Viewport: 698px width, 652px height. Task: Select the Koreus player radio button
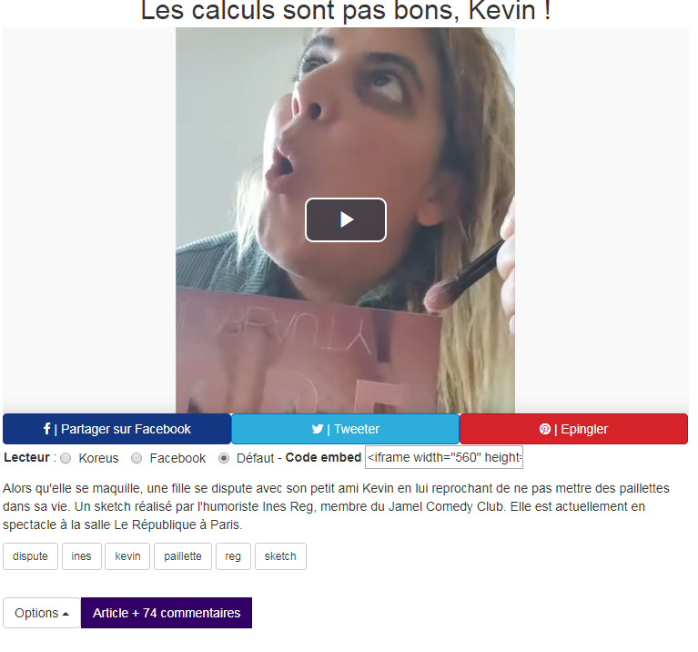tap(66, 458)
